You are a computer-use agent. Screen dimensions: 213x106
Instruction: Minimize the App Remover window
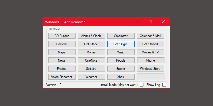[x=137, y=22]
